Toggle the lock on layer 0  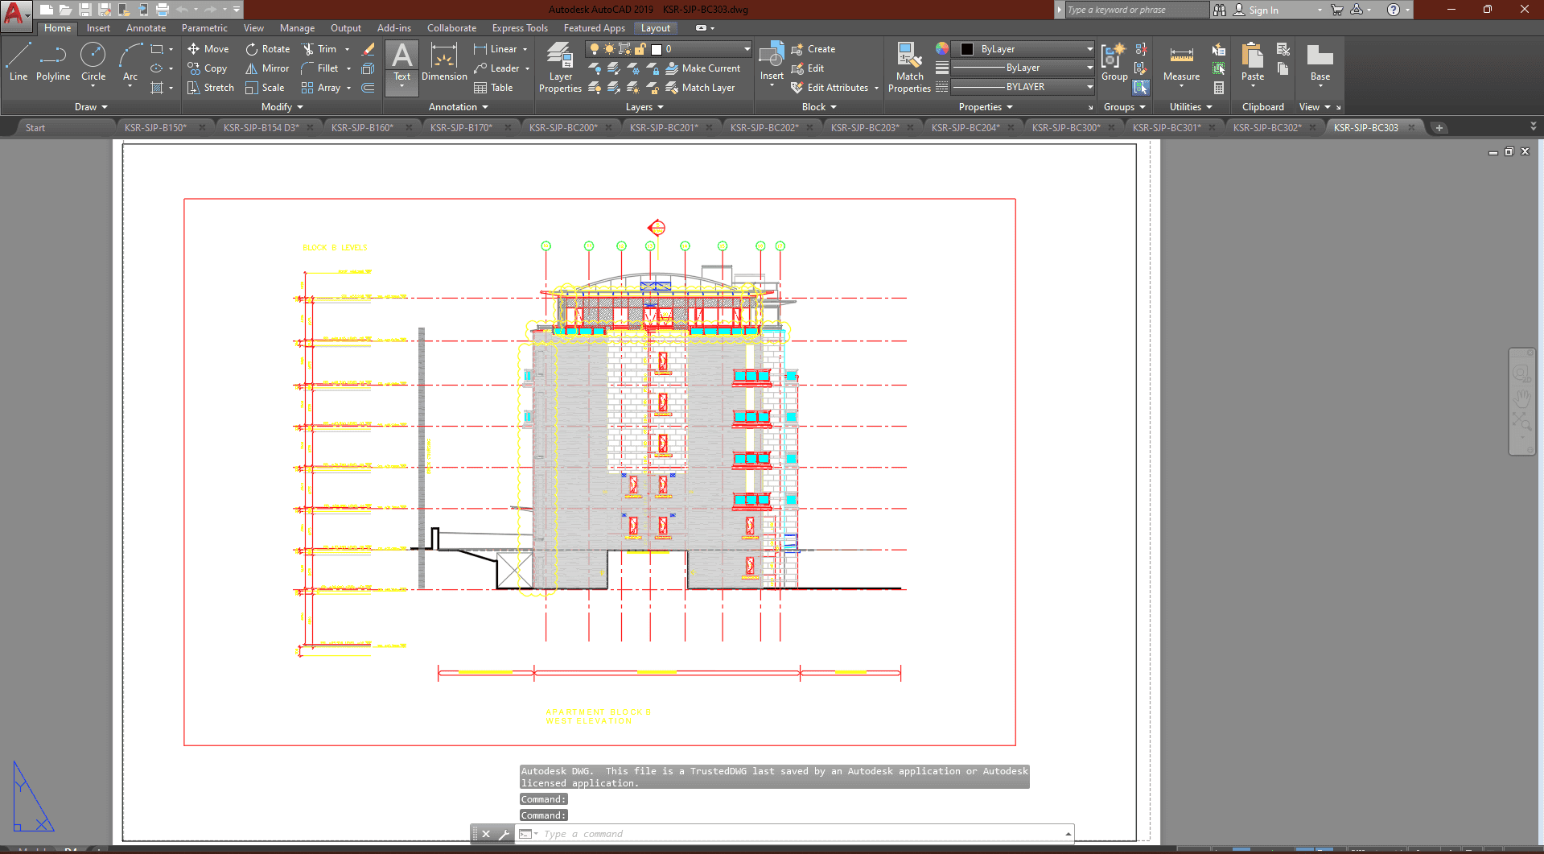point(640,49)
